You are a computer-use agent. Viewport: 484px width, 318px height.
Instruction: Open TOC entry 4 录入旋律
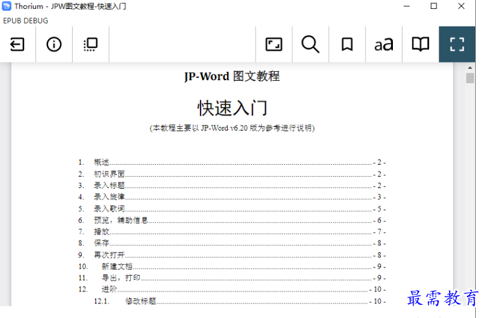(x=232, y=197)
